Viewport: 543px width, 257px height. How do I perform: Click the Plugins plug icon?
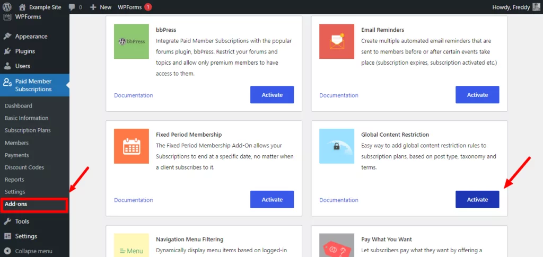(7, 51)
